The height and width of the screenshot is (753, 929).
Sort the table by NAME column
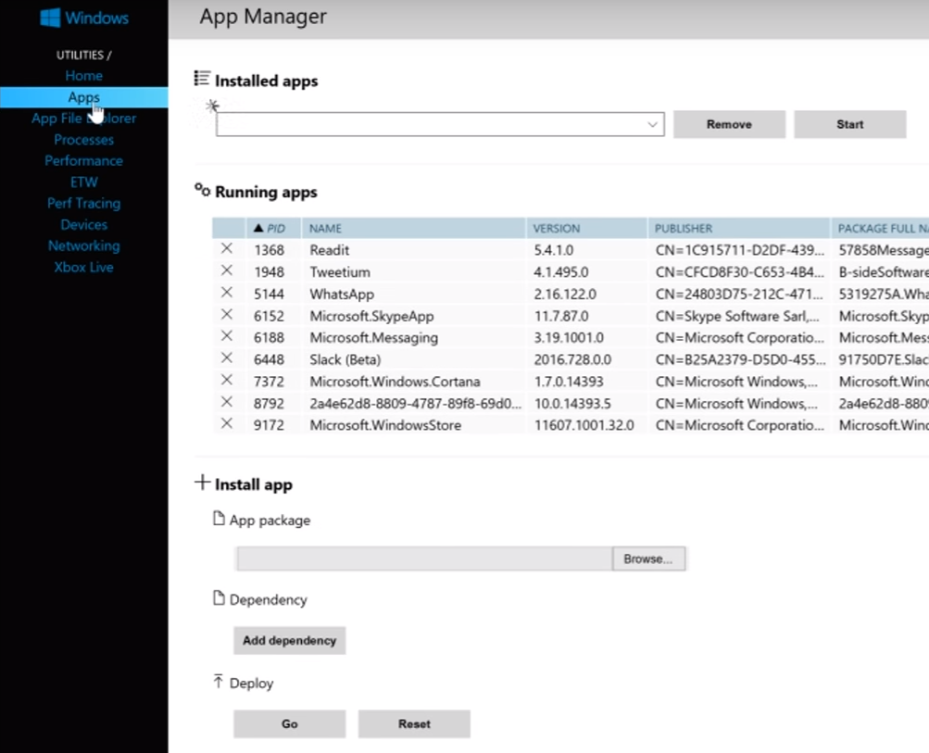pos(413,228)
